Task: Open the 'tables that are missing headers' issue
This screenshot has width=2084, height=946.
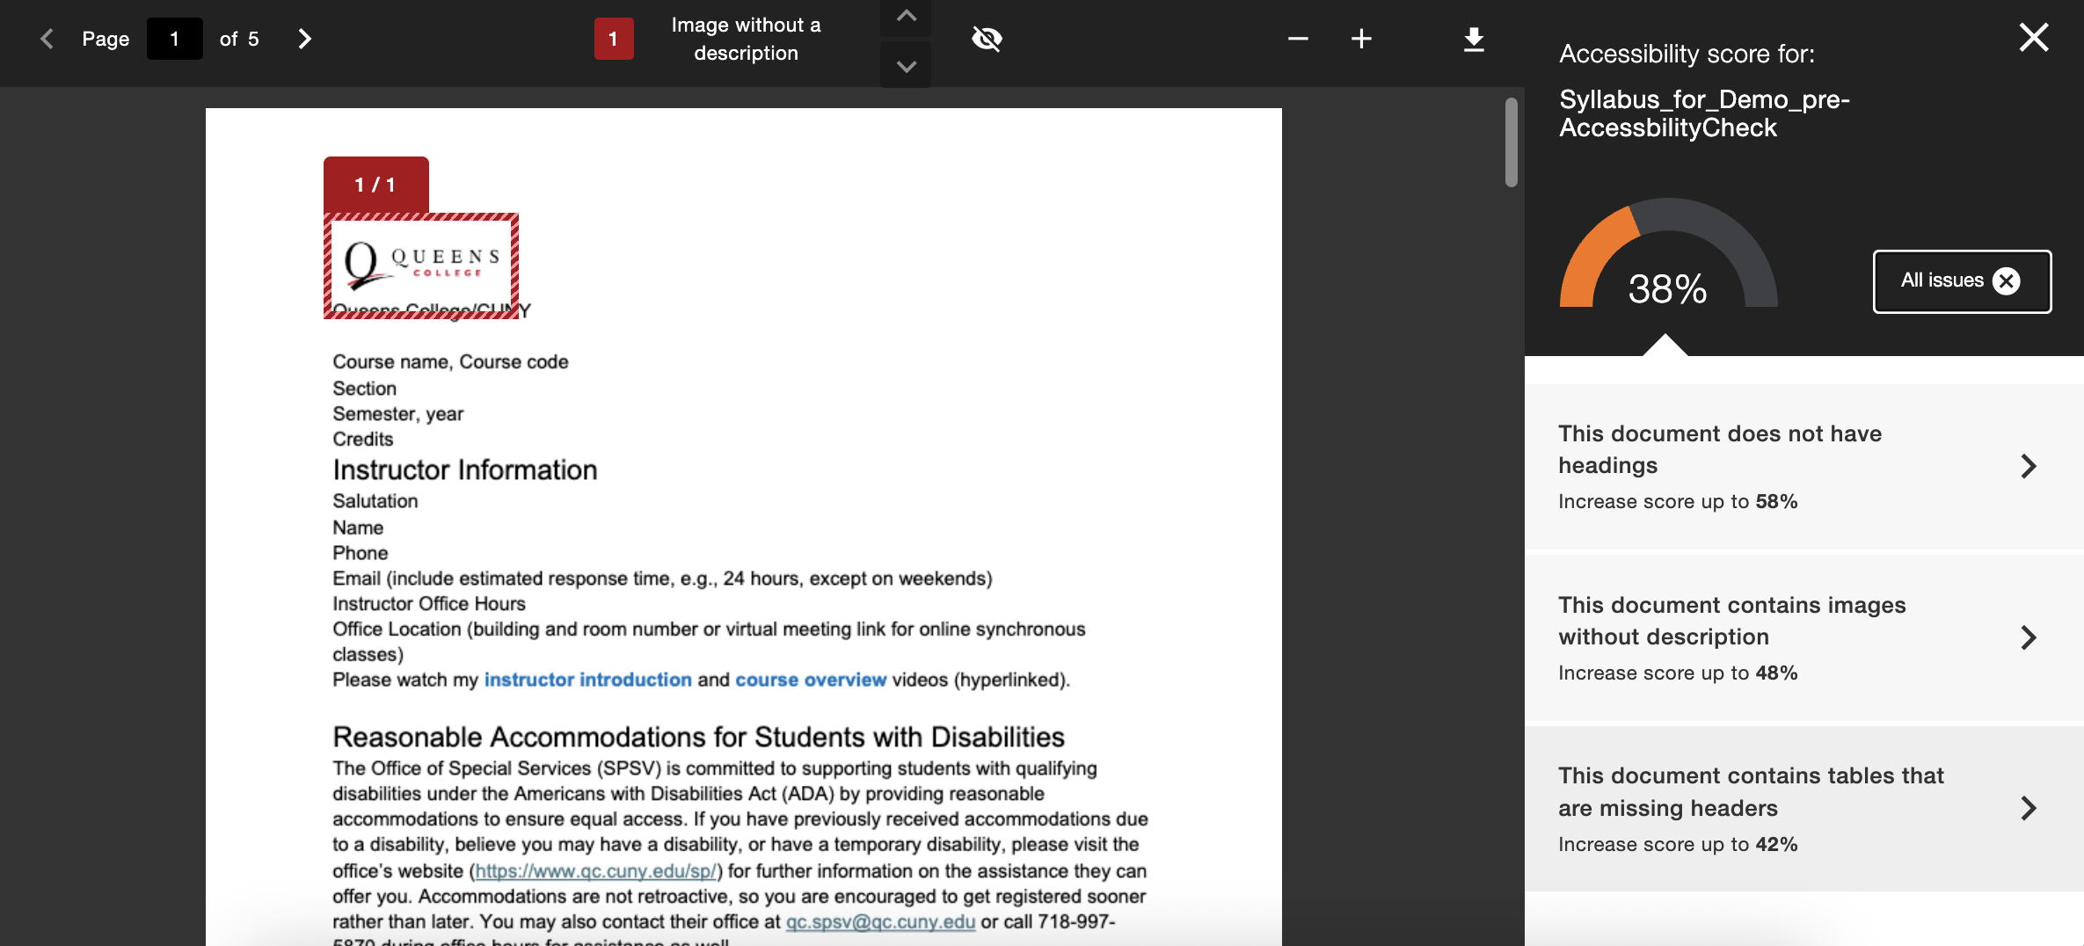Action: [x=1803, y=809]
